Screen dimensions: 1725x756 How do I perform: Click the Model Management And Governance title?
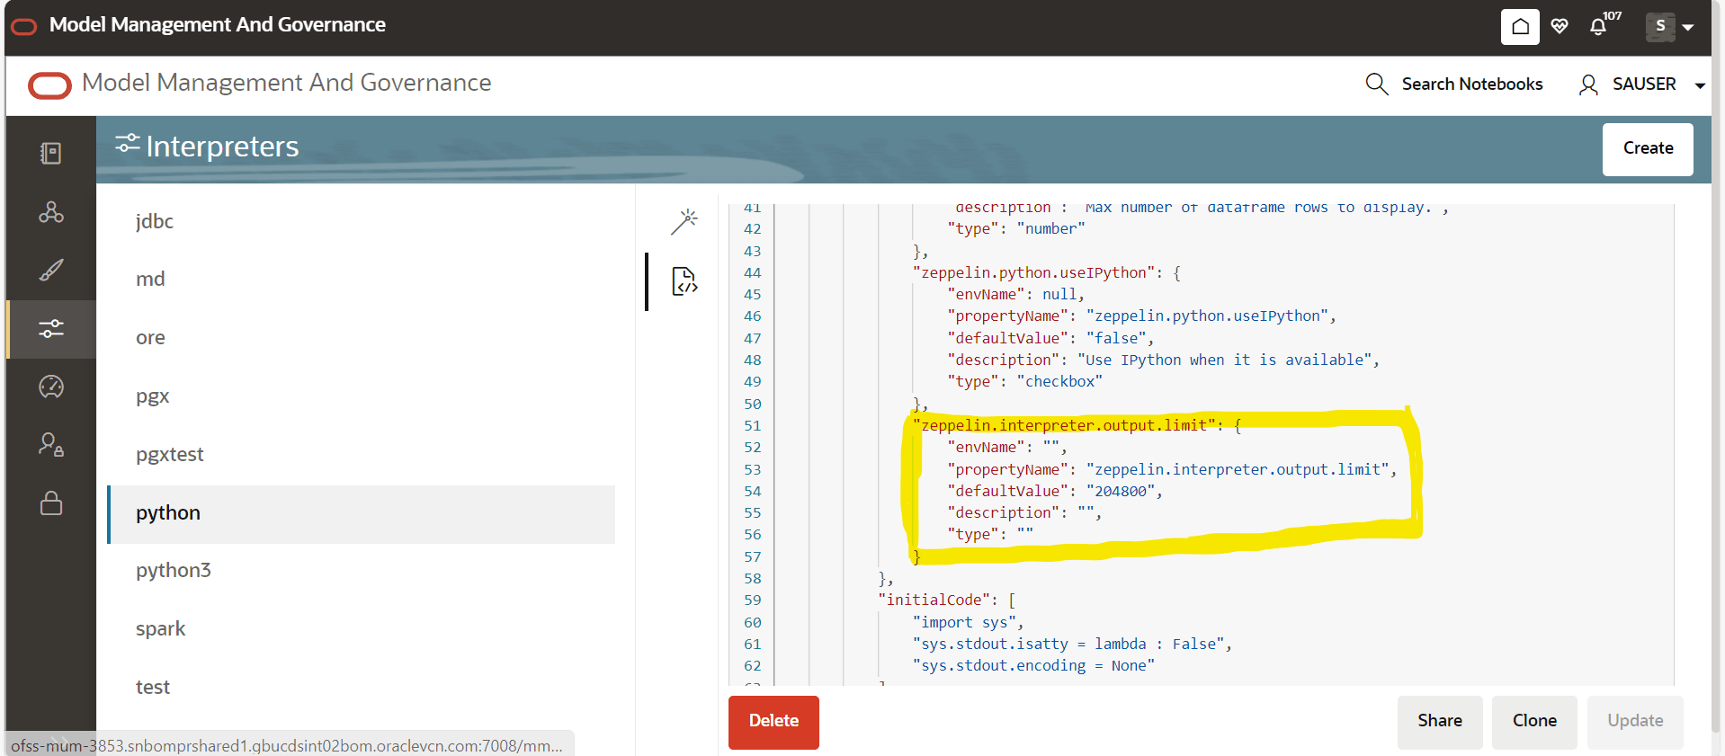click(x=286, y=83)
